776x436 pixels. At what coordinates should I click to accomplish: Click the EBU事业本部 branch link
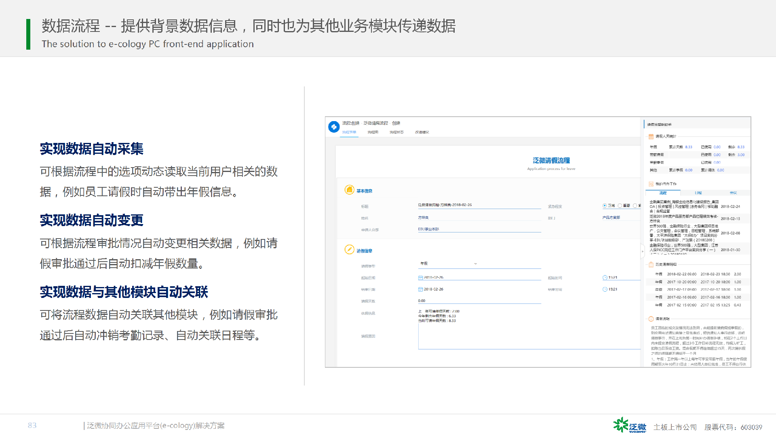(428, 229)
